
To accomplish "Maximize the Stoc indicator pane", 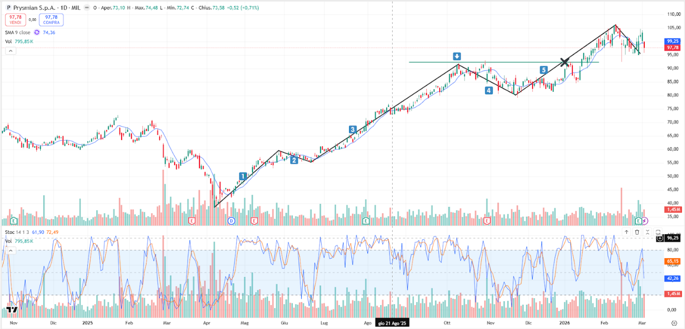I will tap(658, 232).
